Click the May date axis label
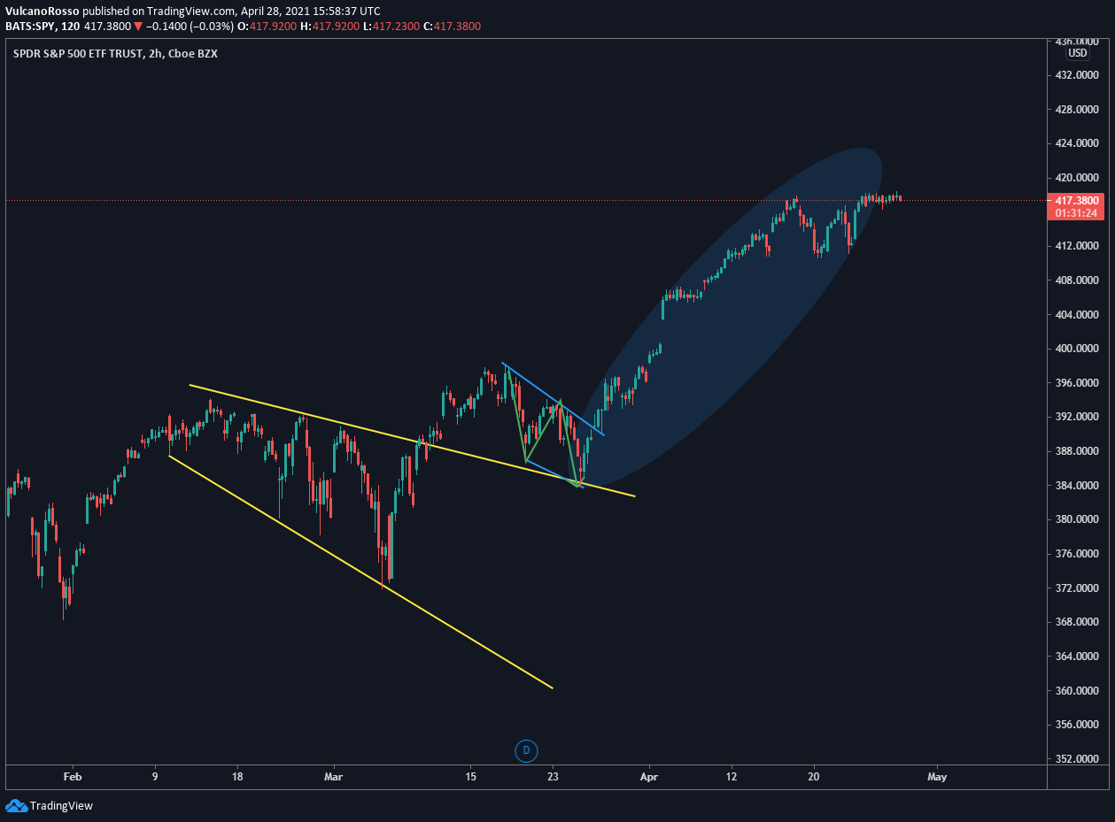 937,777
